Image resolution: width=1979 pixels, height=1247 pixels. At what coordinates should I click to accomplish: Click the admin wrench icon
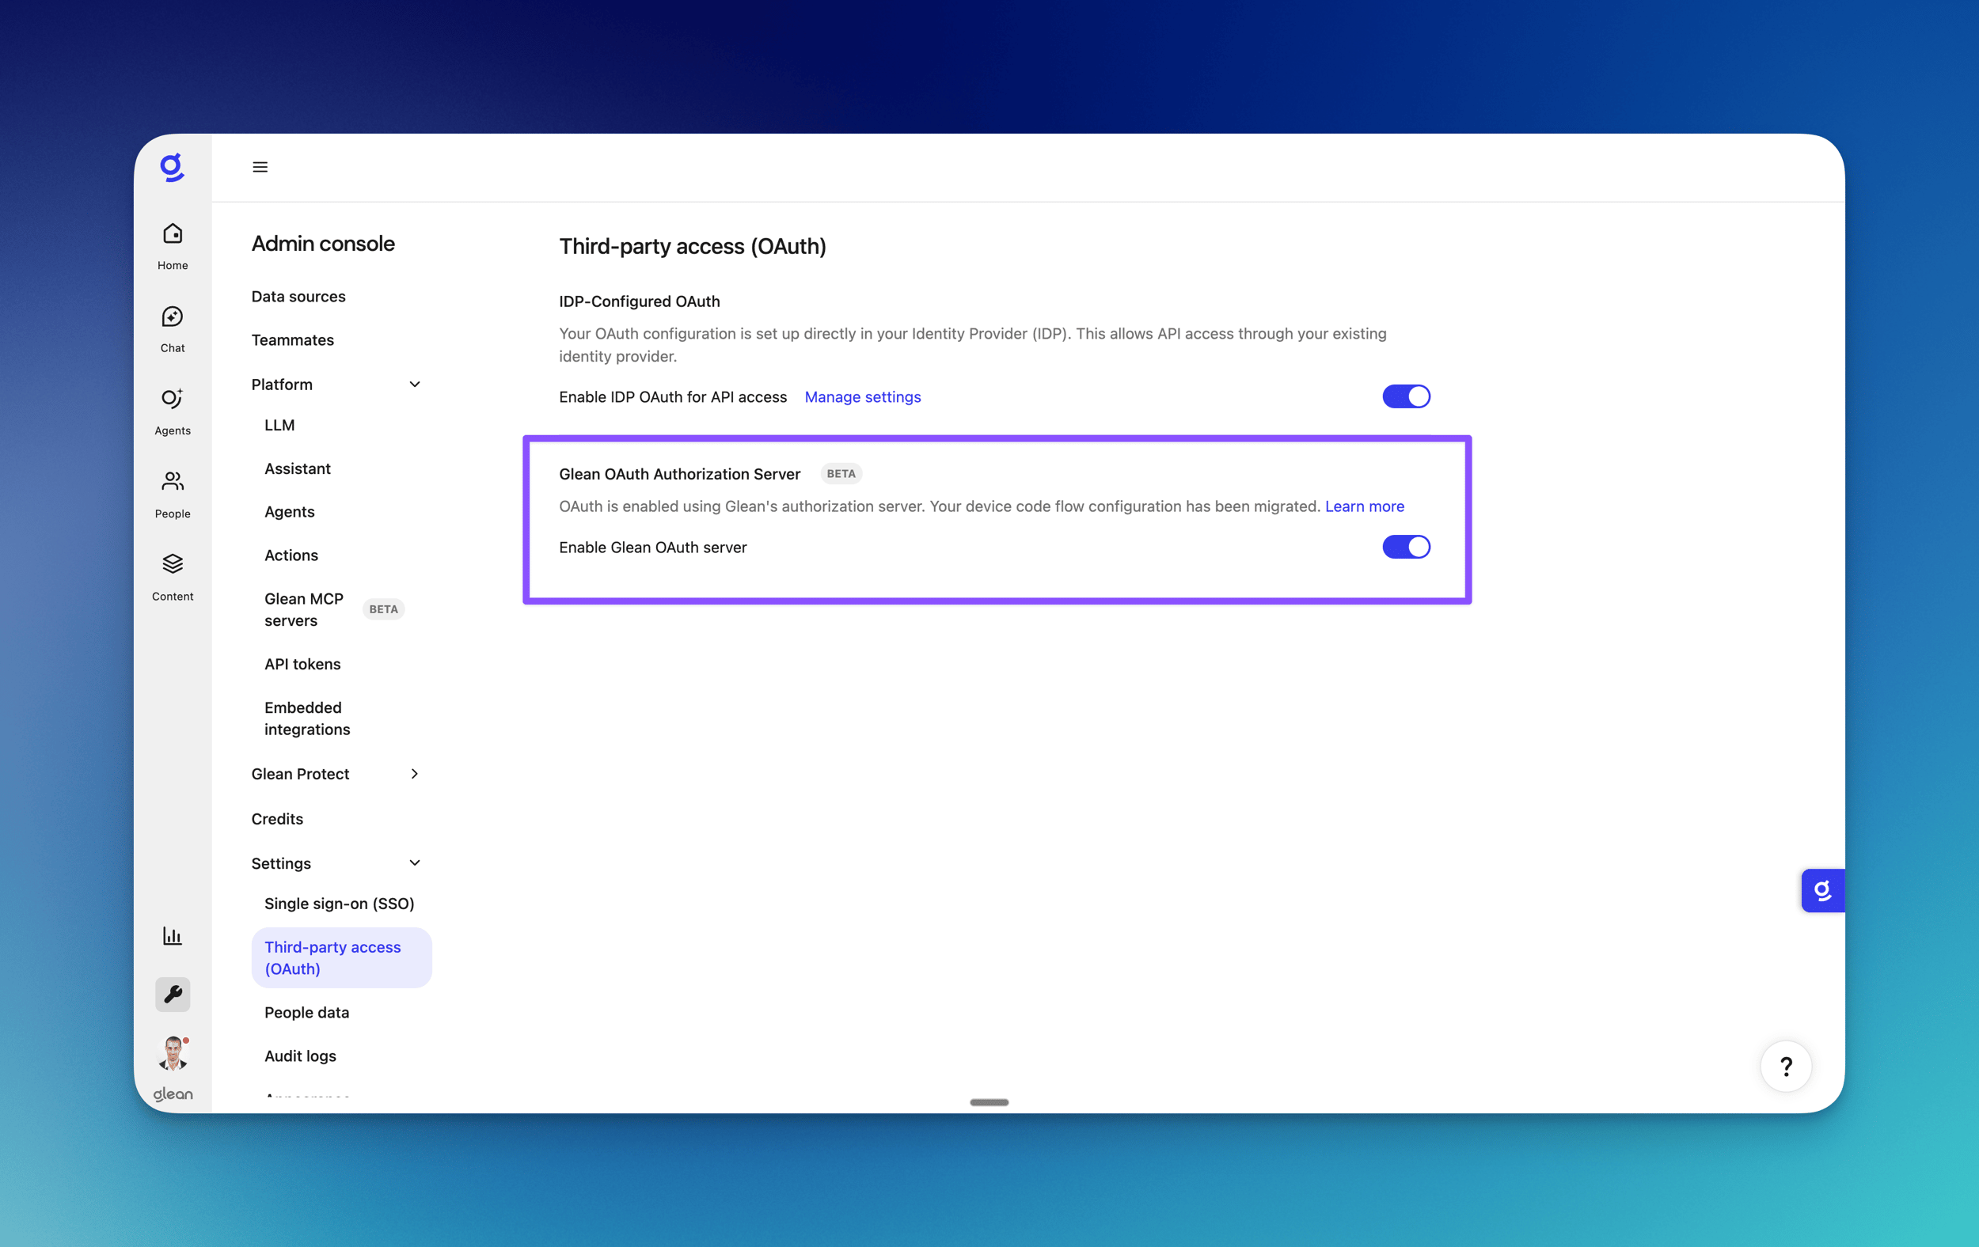[173, 994]
